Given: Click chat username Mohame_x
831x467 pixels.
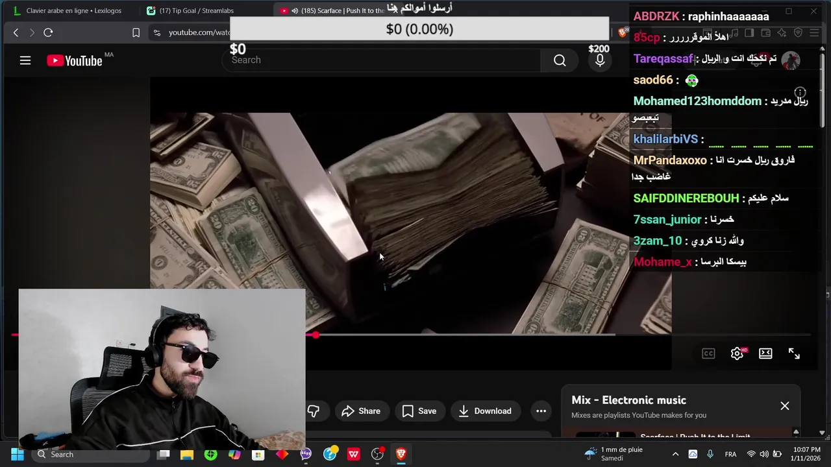Looking at the screenshot, I should [662, 262].
